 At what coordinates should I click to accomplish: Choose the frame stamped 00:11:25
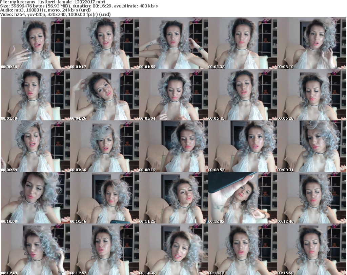coord(173,198)
